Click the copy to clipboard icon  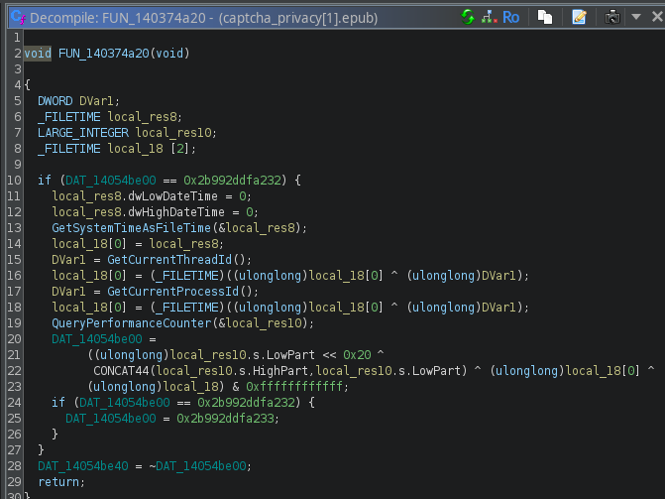point(545,17)
